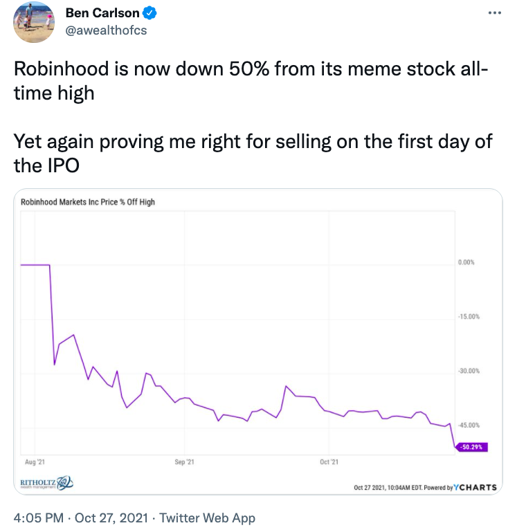Open the @awealthofcs handle link
Viewport: 517px width, 530px height.
(105, 30)
